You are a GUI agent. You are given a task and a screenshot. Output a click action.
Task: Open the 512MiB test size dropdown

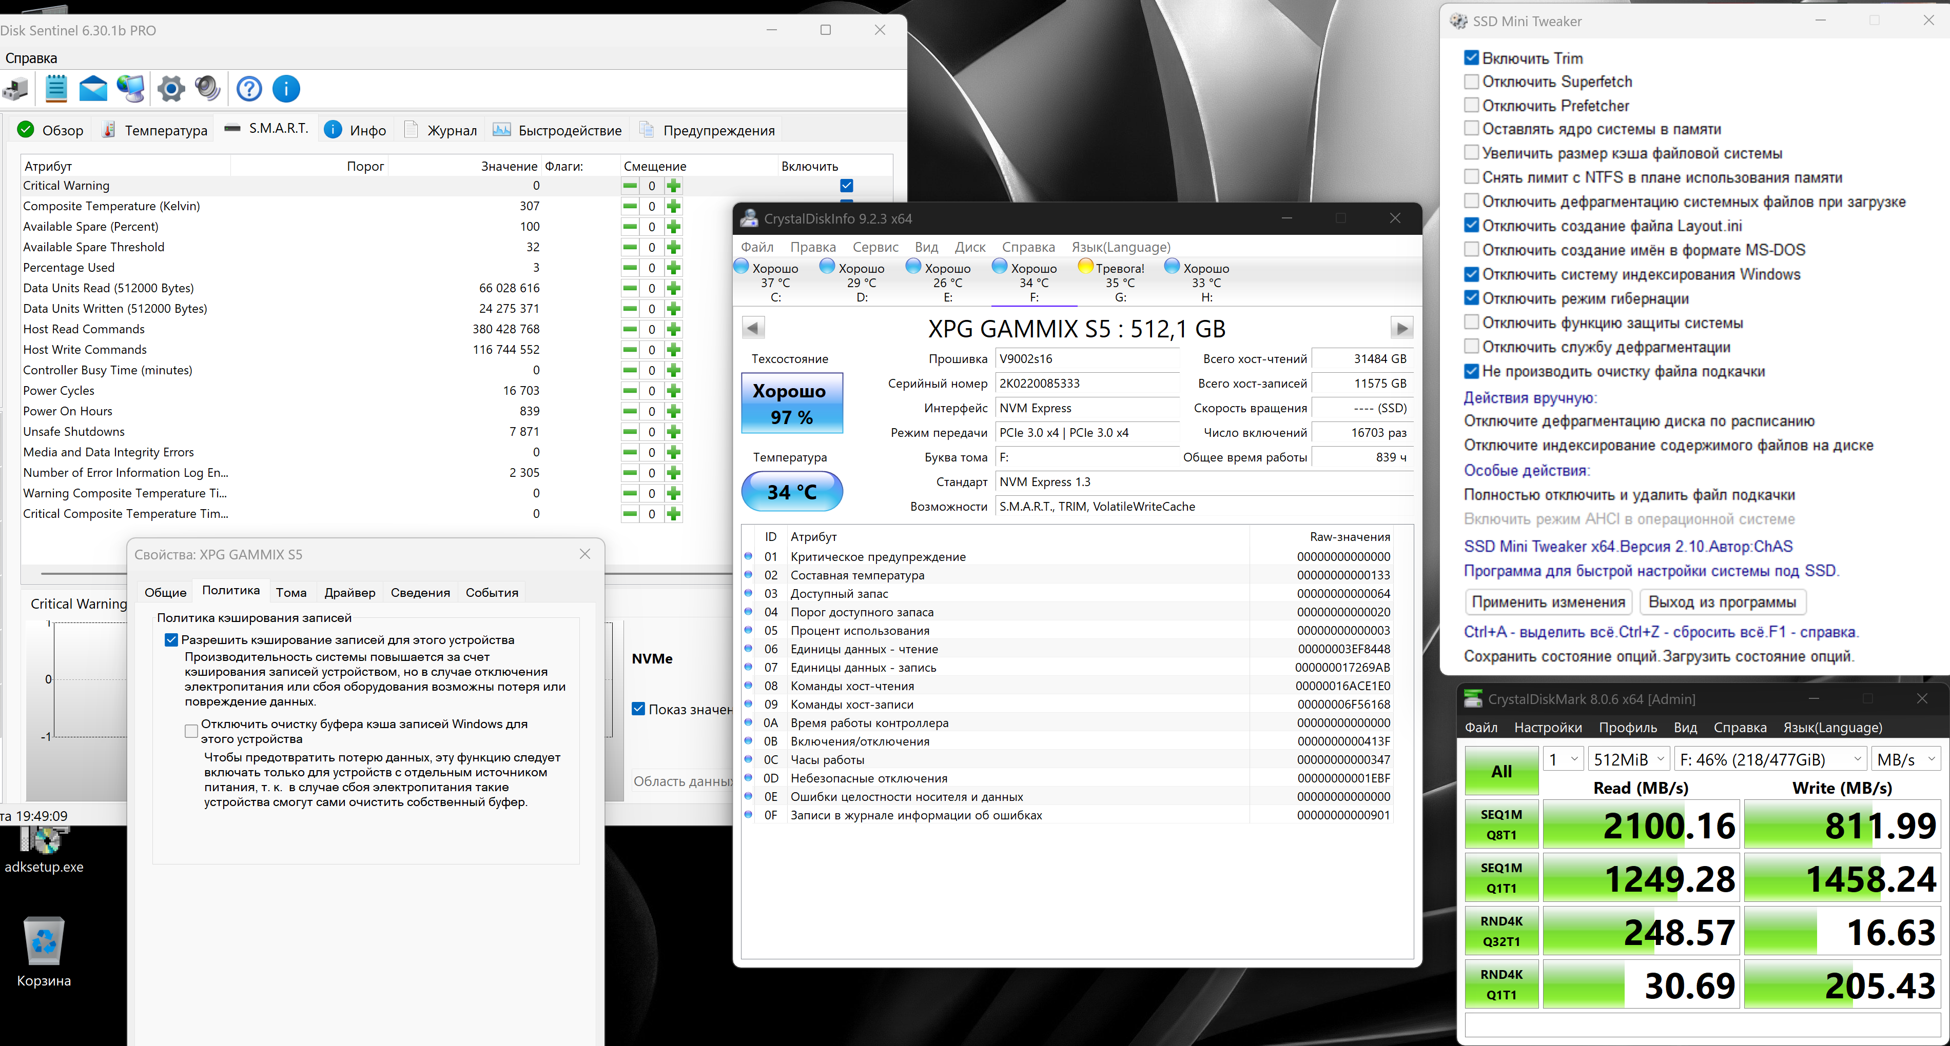point(1628,758)
